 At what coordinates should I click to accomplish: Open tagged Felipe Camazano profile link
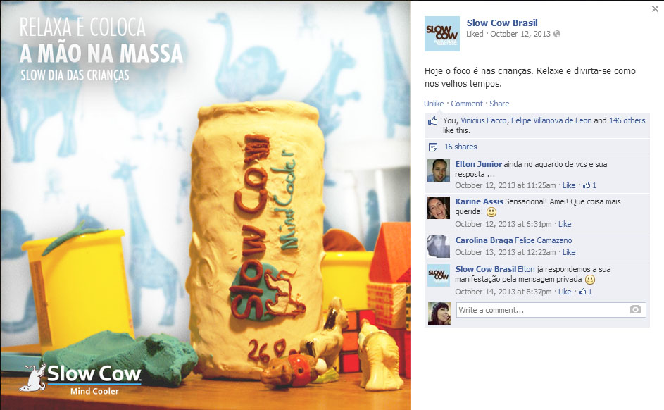(x=544, y=240)
